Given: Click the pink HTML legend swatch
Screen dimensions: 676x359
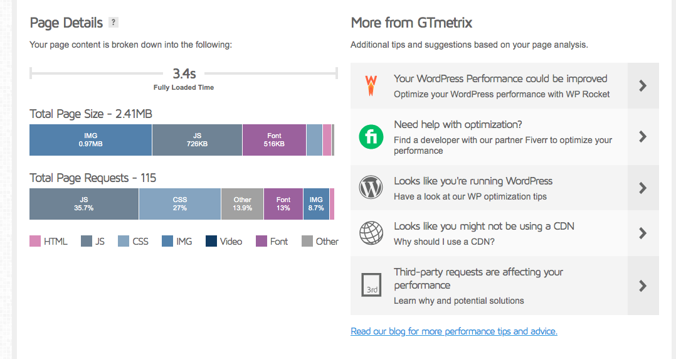Looking at the screenshot, I should (35, 242).
